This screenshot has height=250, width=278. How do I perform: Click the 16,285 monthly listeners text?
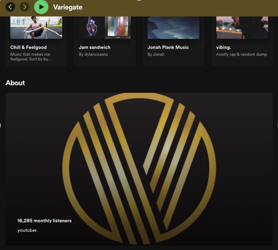point(45,221)
